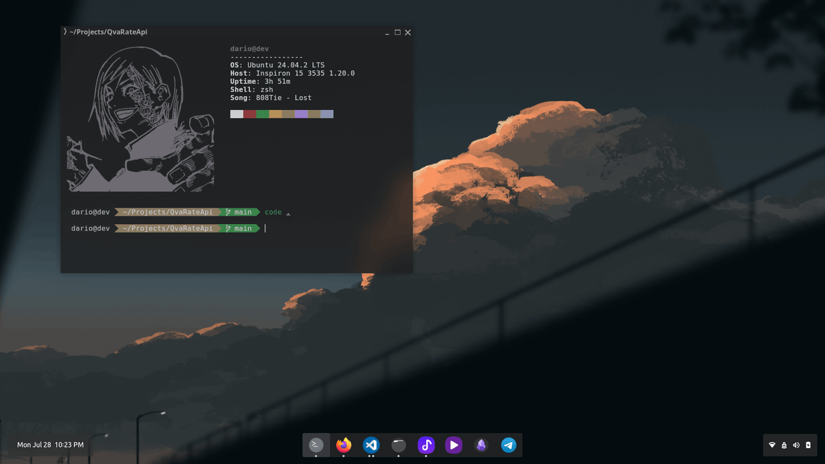Click the OS: Ubuntu 24.04.2 LTS line

point(277,65)
